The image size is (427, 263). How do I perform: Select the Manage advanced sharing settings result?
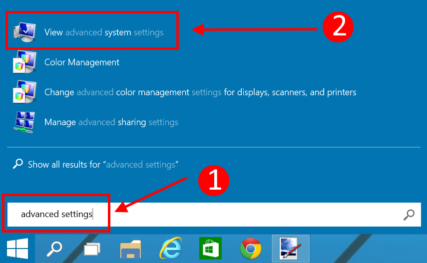(x=111, y=122)
